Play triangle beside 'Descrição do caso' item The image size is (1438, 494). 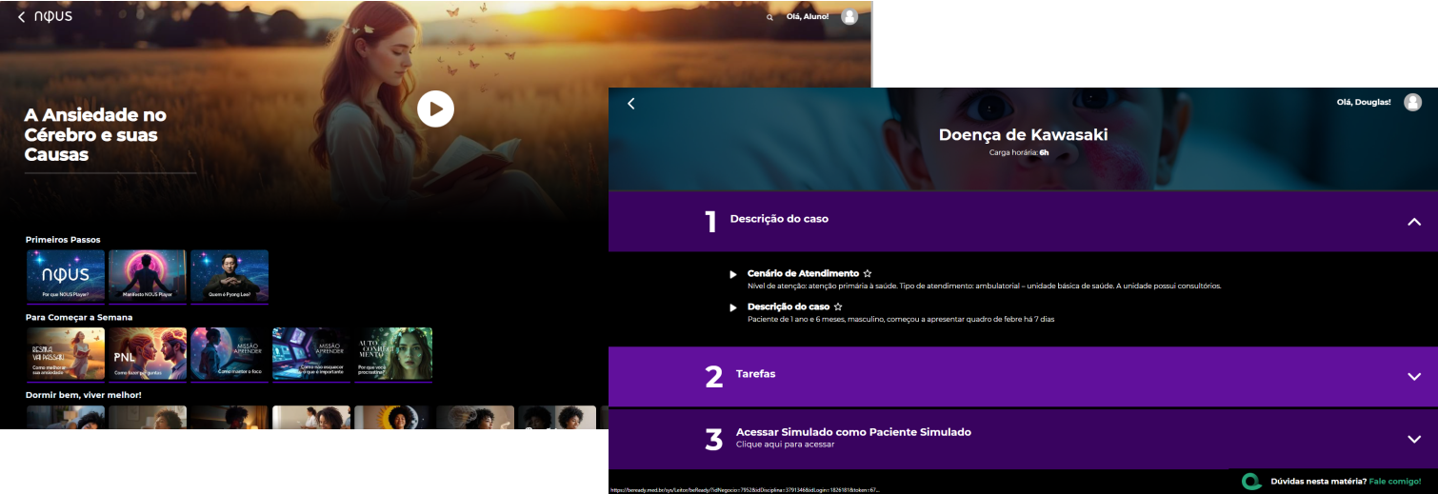point(733,307)
